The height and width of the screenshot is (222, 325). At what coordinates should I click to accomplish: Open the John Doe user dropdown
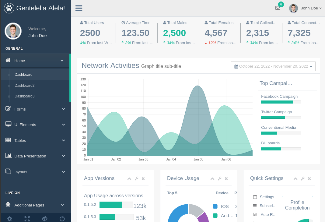pyautogui.click(x=306, y=8)
